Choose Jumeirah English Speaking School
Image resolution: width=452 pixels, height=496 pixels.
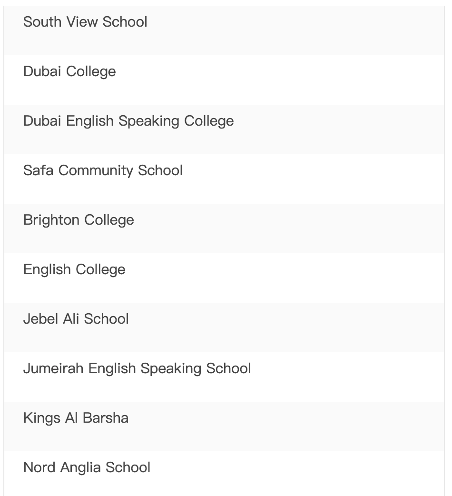(137, 368)
